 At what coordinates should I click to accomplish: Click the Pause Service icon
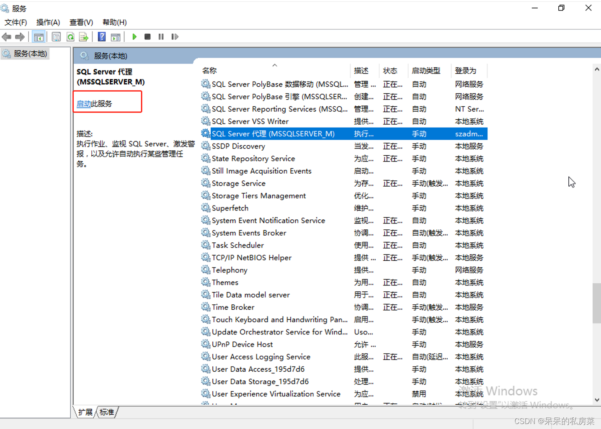pos(161,37)
